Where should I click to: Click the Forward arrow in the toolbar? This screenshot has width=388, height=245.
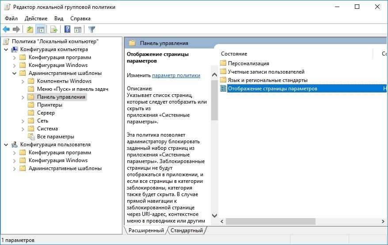click(x=16, y=30)
